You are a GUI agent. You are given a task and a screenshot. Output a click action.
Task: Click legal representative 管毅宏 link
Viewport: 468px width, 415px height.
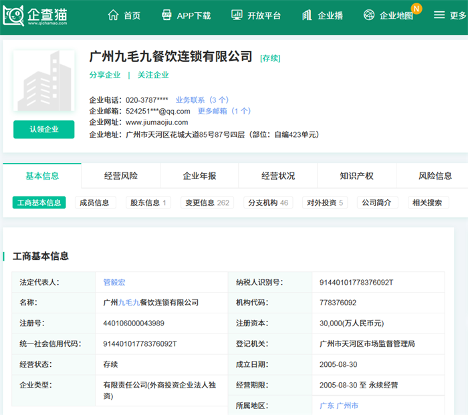114,282
